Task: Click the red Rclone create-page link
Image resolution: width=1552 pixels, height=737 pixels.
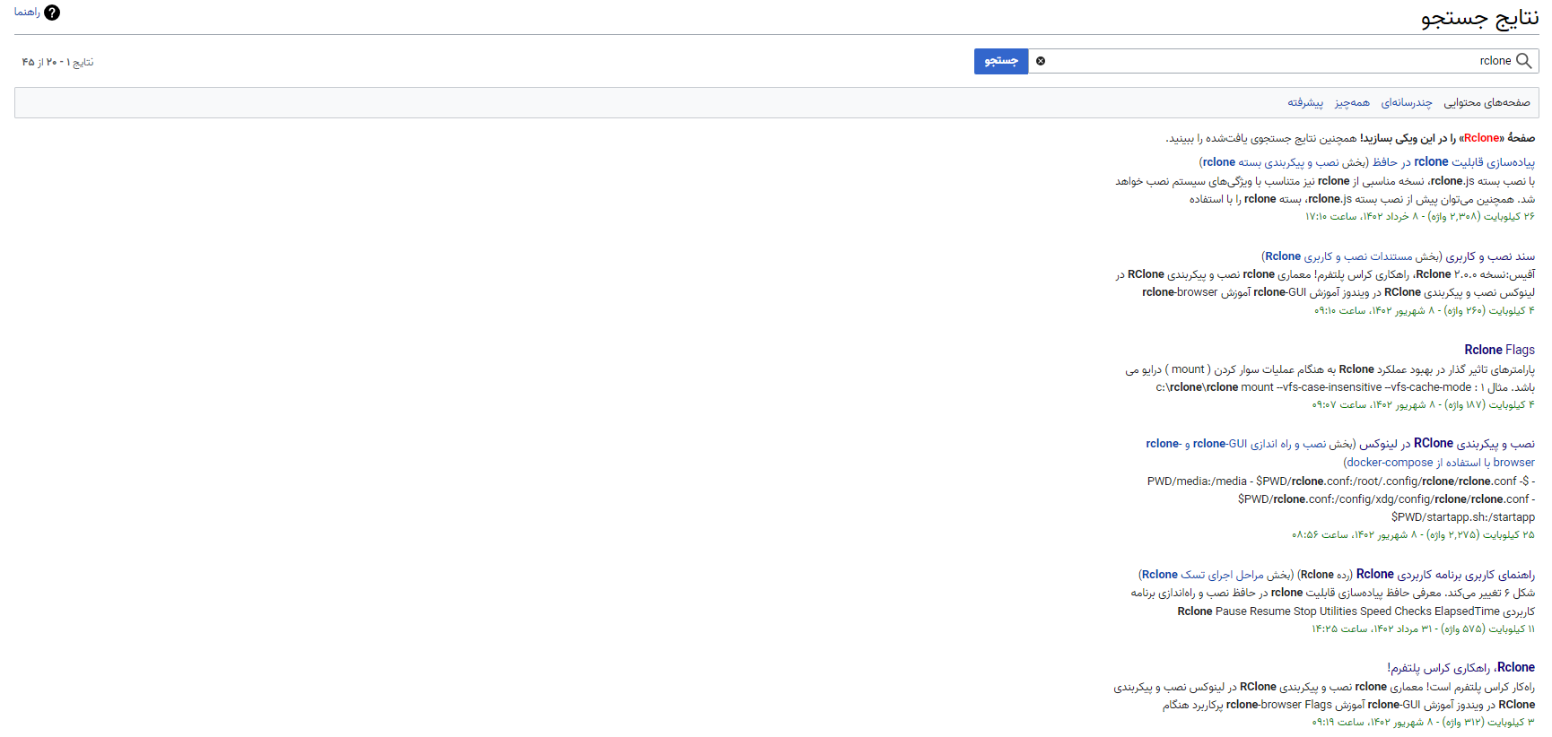Action: coord(1482,138)
